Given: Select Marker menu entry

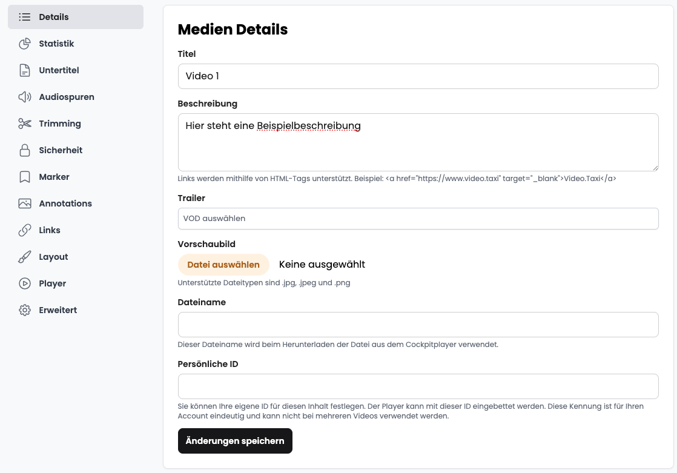Looking at the screenshot, I should tap(76, 177).
